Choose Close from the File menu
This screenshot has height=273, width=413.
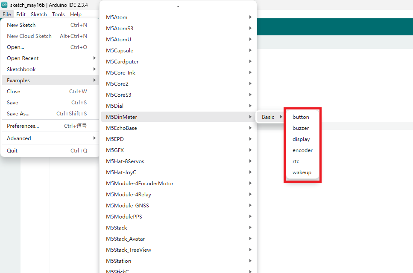click(50, 92)
